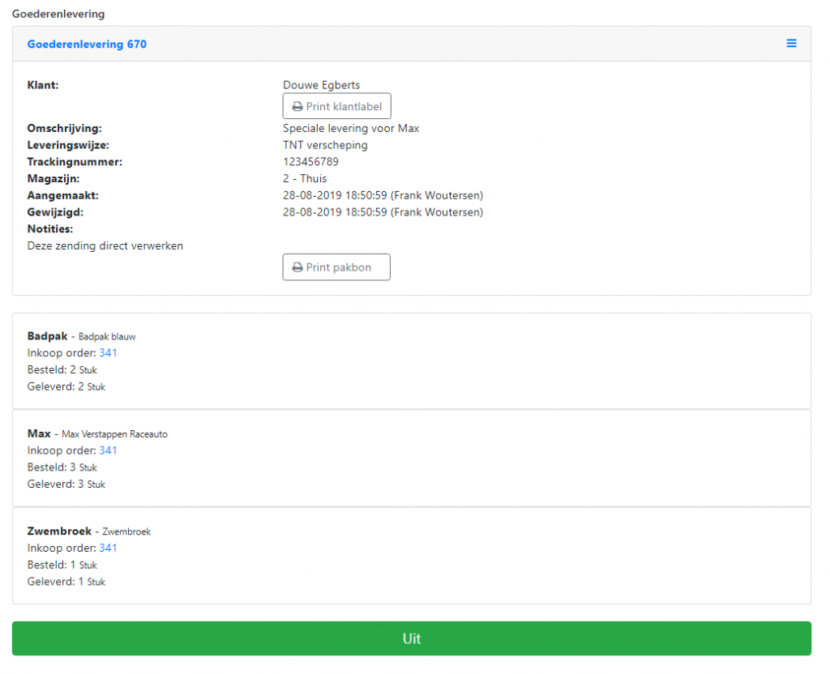Image resolution: width=830 pixels, height=674 pixels.
Task: Click the description 'Speciale levering voor Max'
Action: pos(351,128)
